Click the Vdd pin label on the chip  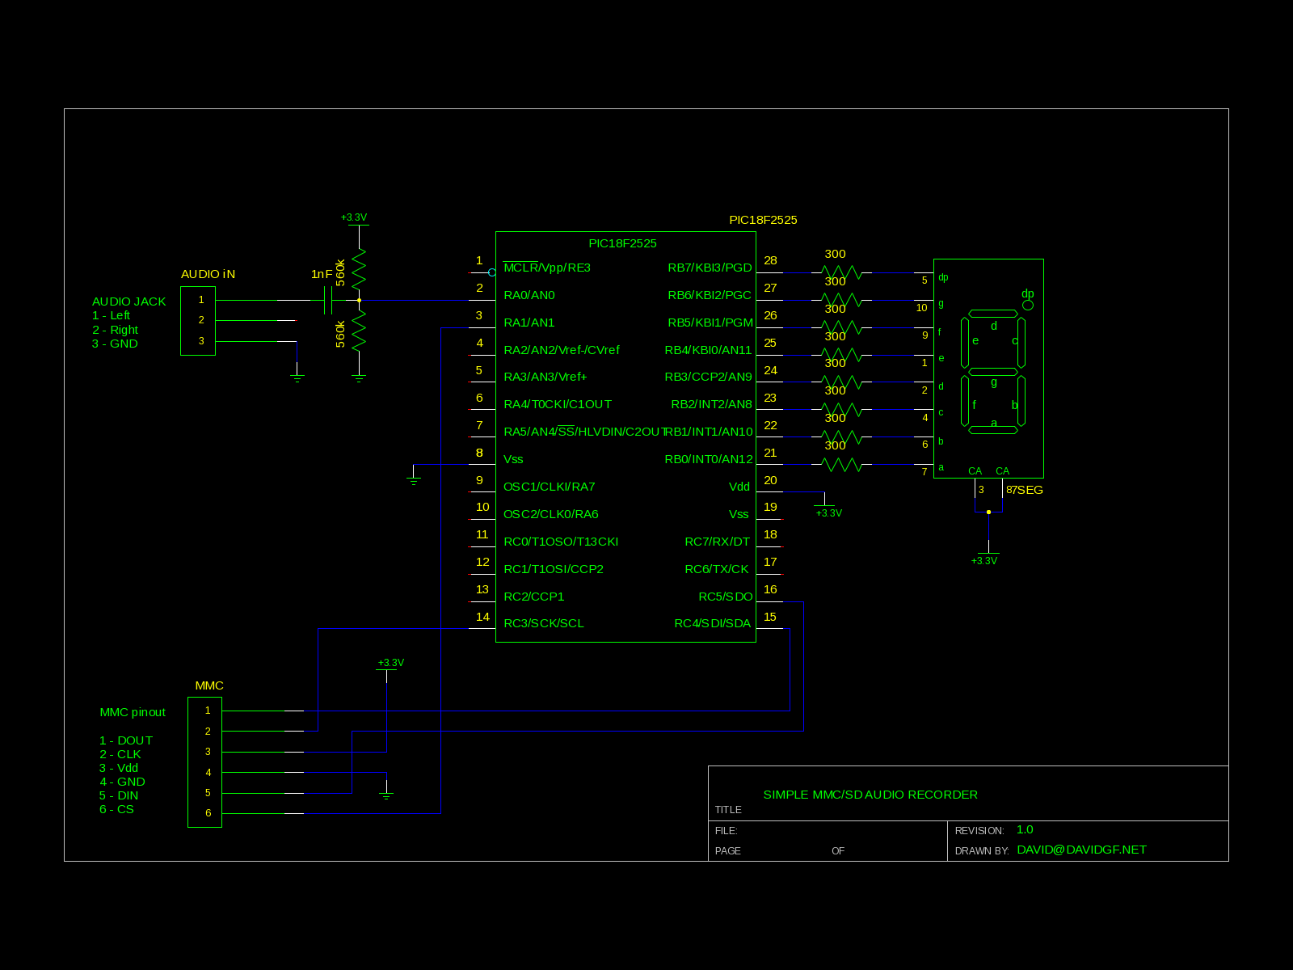coord(739,487)
